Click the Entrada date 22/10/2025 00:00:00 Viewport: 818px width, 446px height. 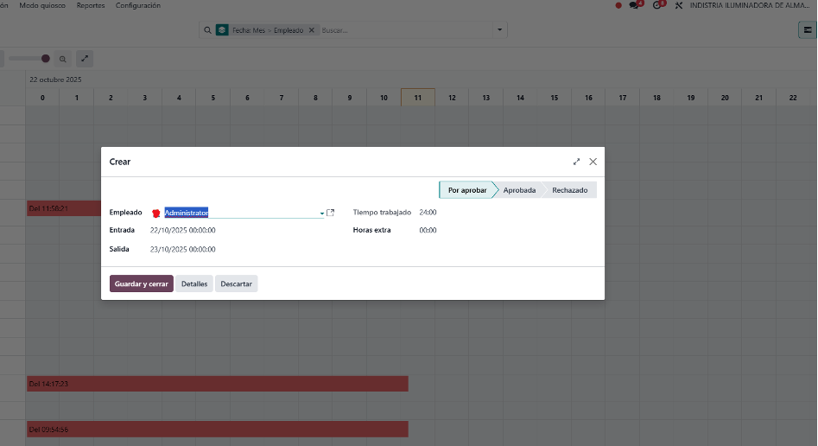(x=182, y=230)
